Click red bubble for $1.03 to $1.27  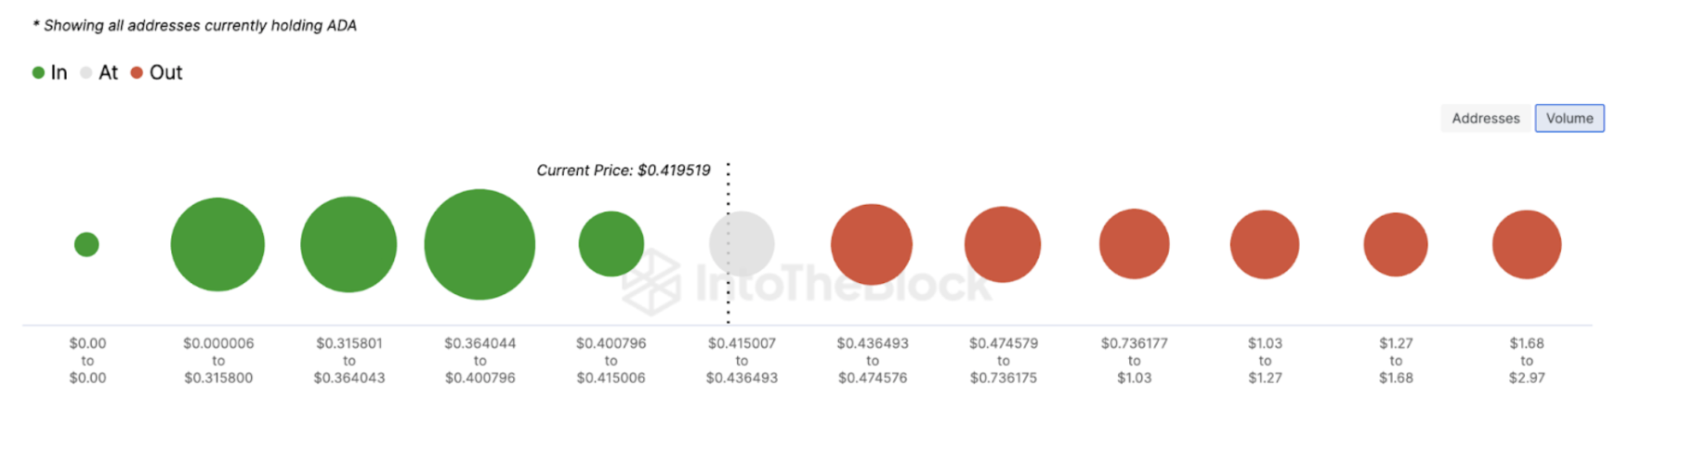(x=1265, y=245)
